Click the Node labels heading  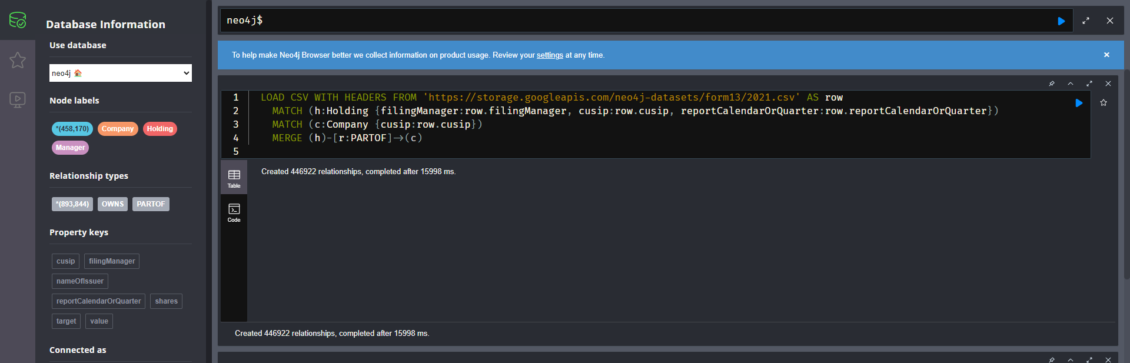point(74,101)
